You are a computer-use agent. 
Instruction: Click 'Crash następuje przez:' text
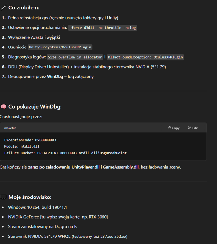21,117
